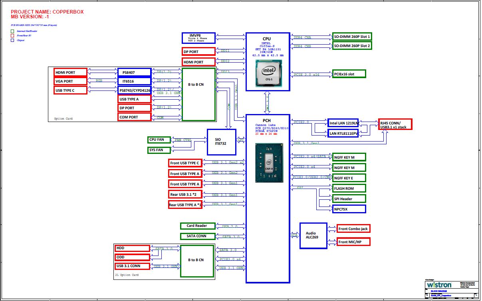The image size is (482, 301).
Task: Click the Audio ALC269 block
Action: 313,236
